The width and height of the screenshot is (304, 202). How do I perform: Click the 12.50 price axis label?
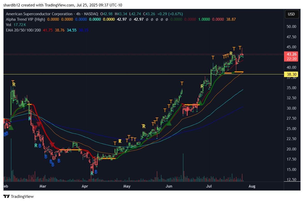291,180
